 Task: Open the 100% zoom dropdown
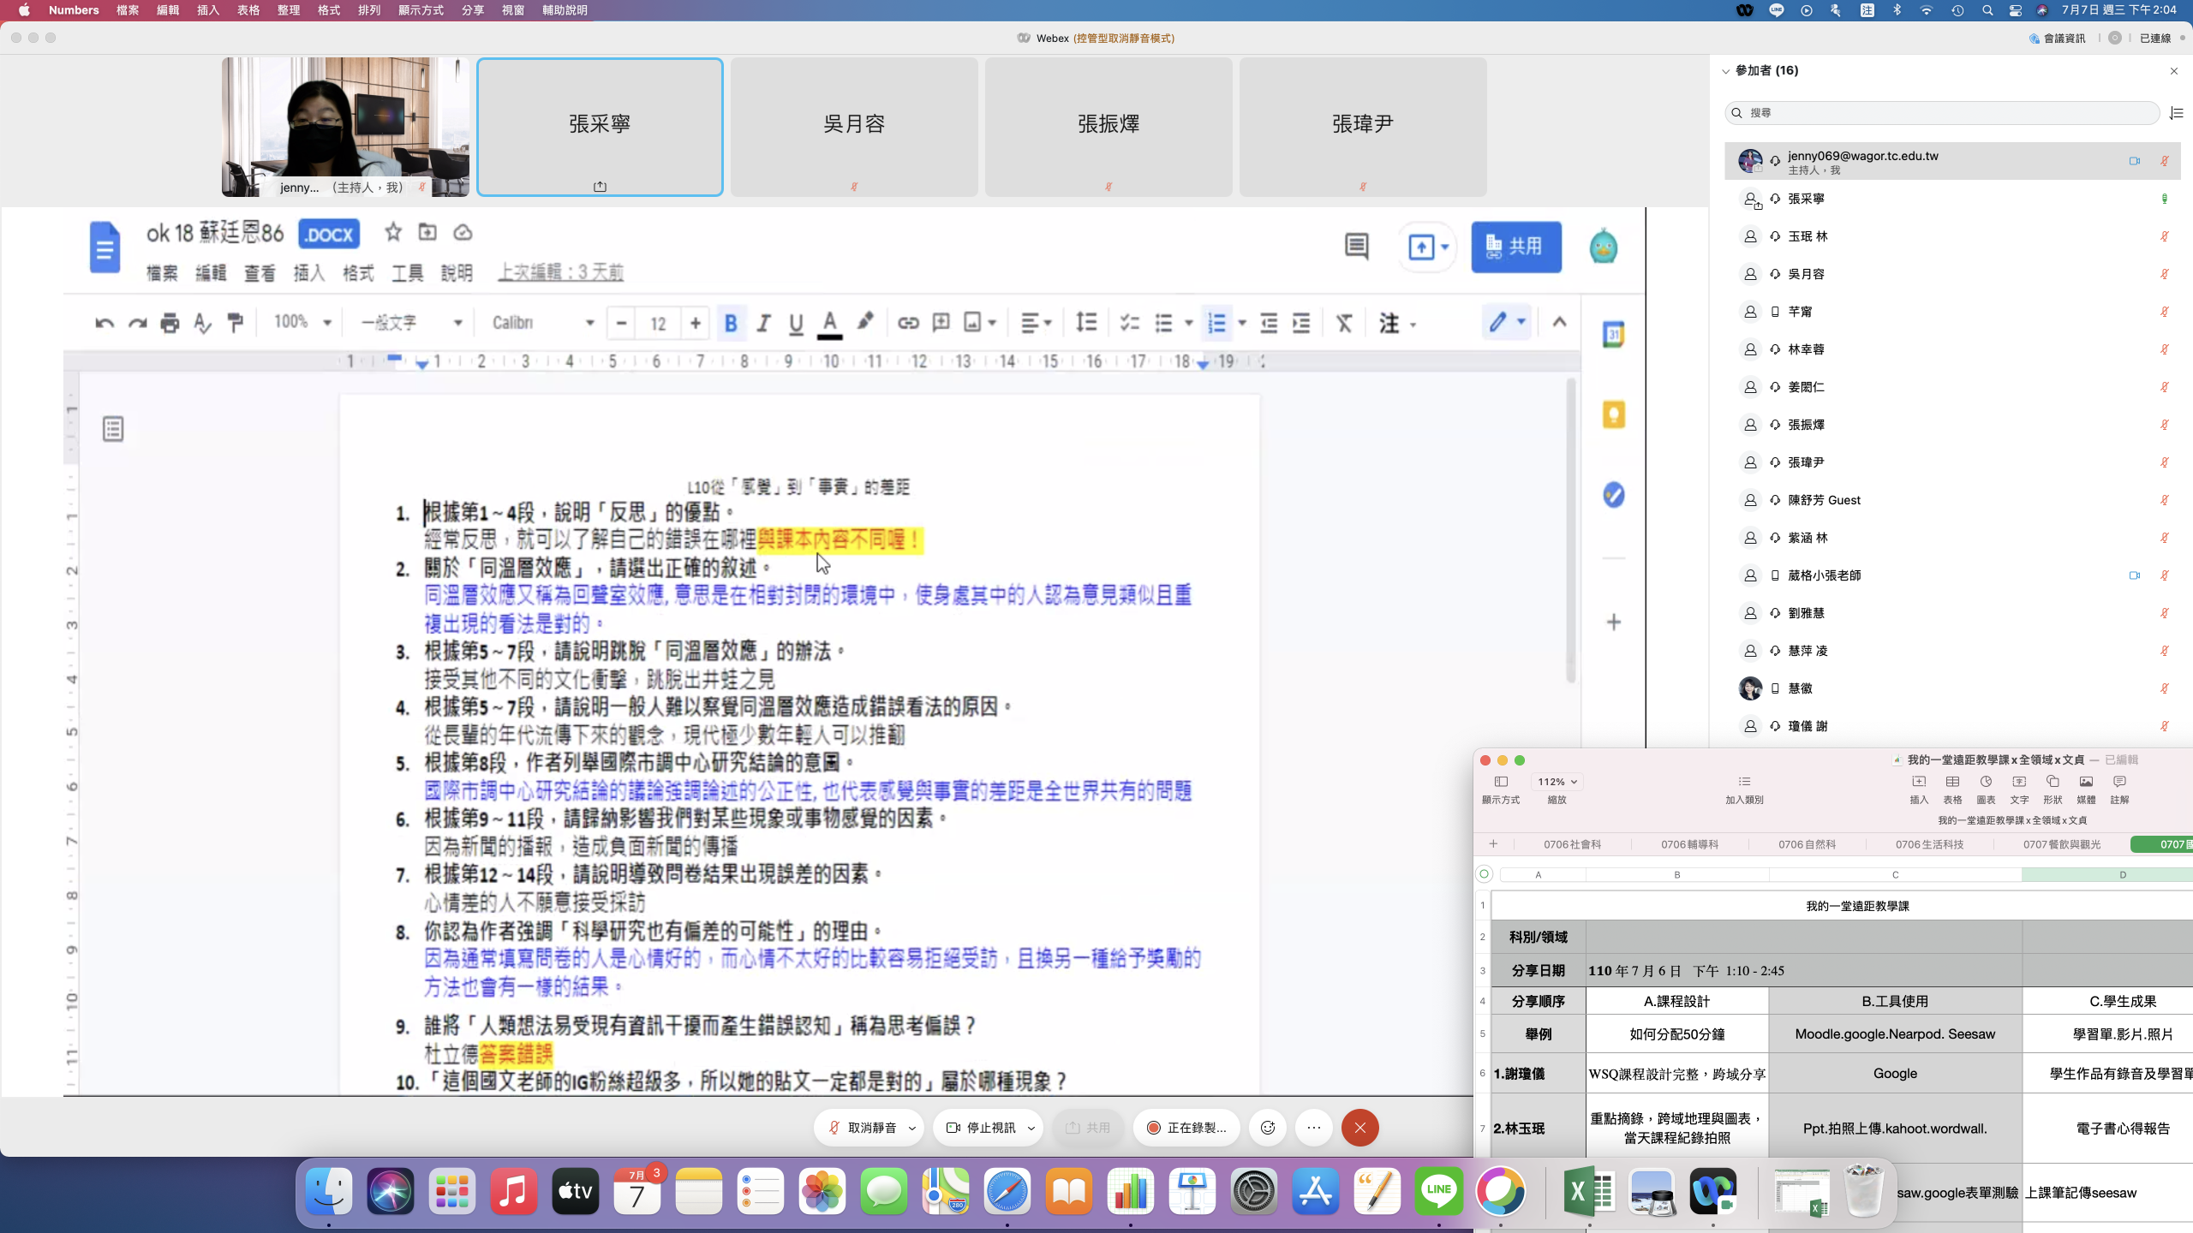tap(302, 322)
